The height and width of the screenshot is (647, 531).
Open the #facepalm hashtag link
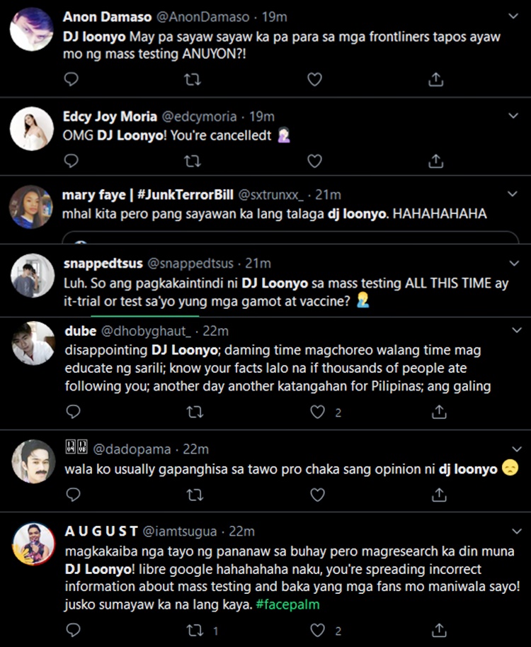tap(288, 604)
